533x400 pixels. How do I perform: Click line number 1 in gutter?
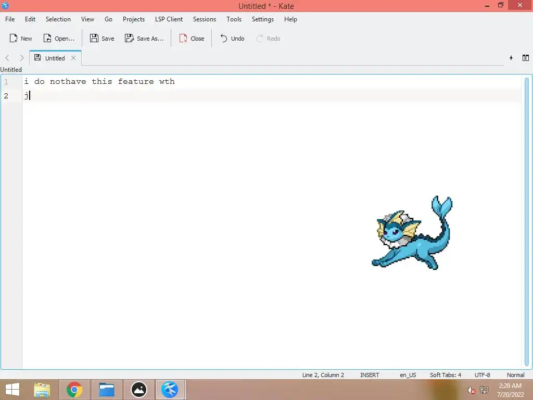[x=6, y=82]
